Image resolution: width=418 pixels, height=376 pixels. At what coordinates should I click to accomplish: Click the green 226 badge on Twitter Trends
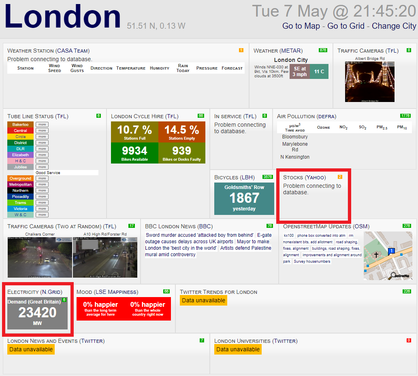[x=407, y=291]
